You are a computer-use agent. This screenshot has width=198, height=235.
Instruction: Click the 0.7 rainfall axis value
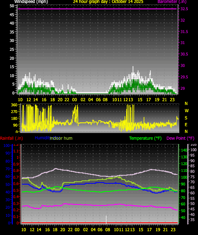(x=16, y=177)
